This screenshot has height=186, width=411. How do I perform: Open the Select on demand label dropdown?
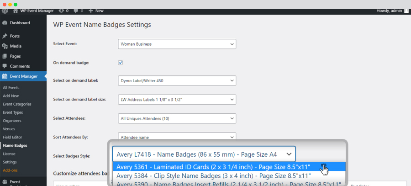(x=177, y=81)
